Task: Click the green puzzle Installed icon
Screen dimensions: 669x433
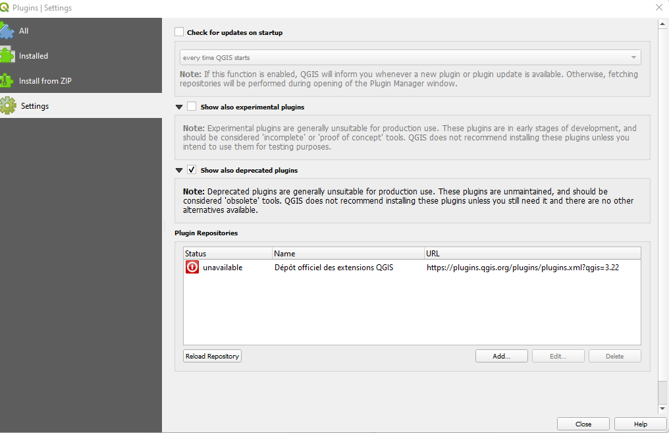Action: (x=7, y=55)
